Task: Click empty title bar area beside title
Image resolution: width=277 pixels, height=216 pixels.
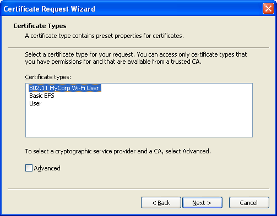Action: tap(179, 9)
